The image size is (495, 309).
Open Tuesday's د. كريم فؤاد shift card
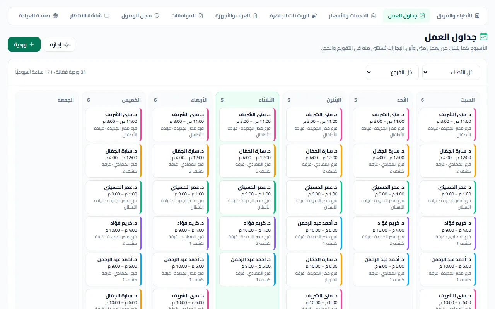click(x=247, y=233)
